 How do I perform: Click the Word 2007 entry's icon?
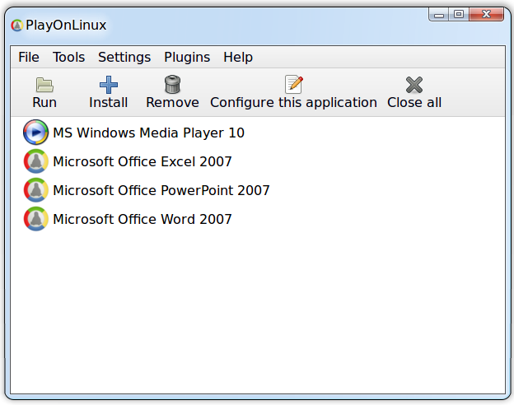(x=35, y=219)
